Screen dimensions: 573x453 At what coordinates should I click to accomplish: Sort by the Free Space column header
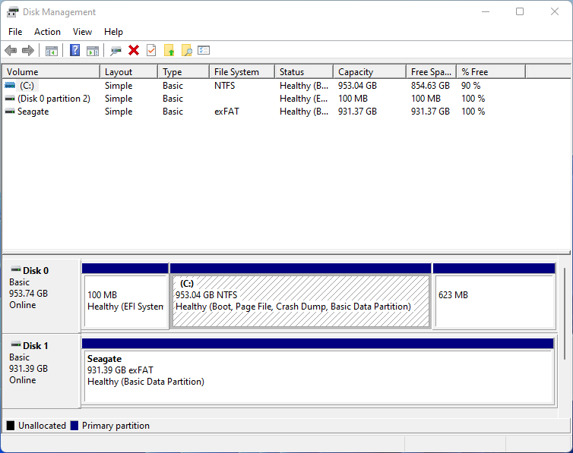(432, 72)
